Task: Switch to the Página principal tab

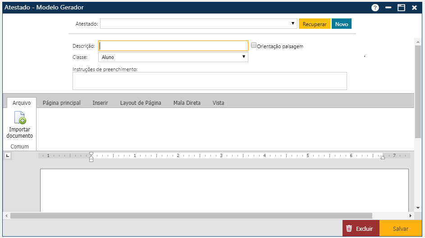Action: 61,103
